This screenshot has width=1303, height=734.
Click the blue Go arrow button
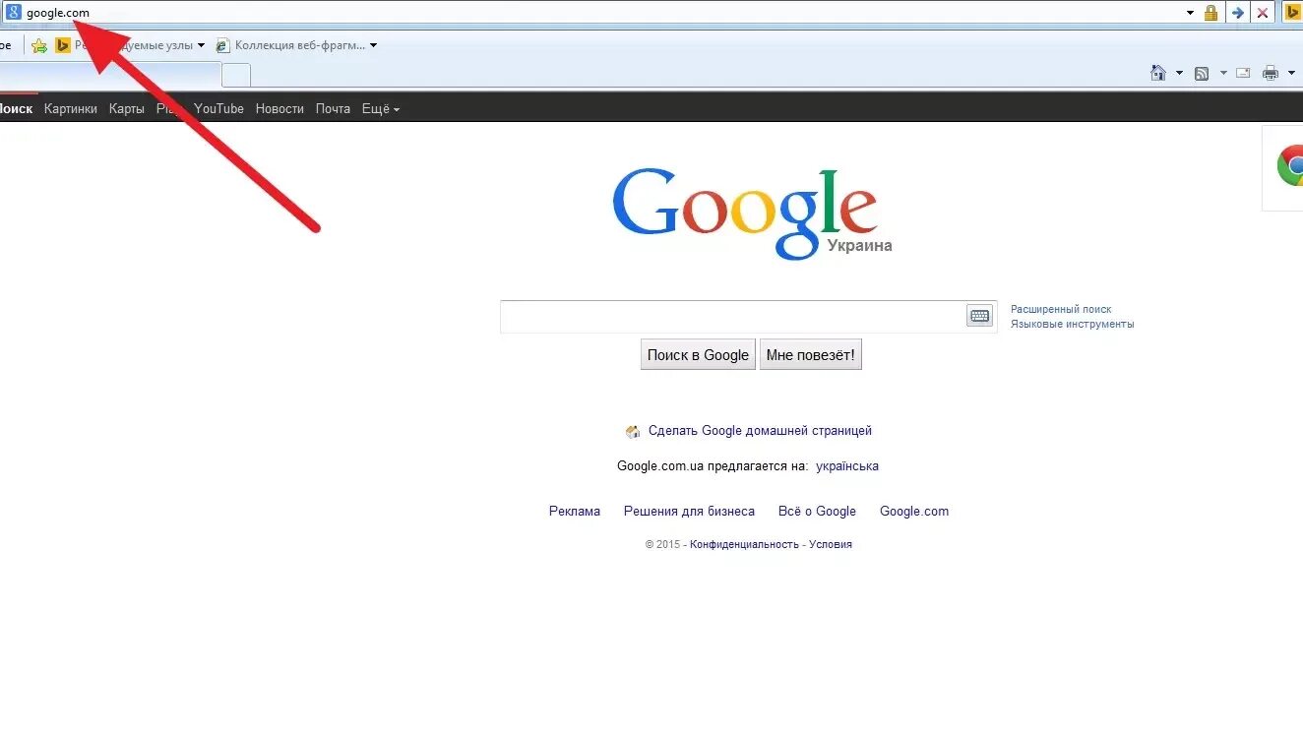(x=1238, y=14)
